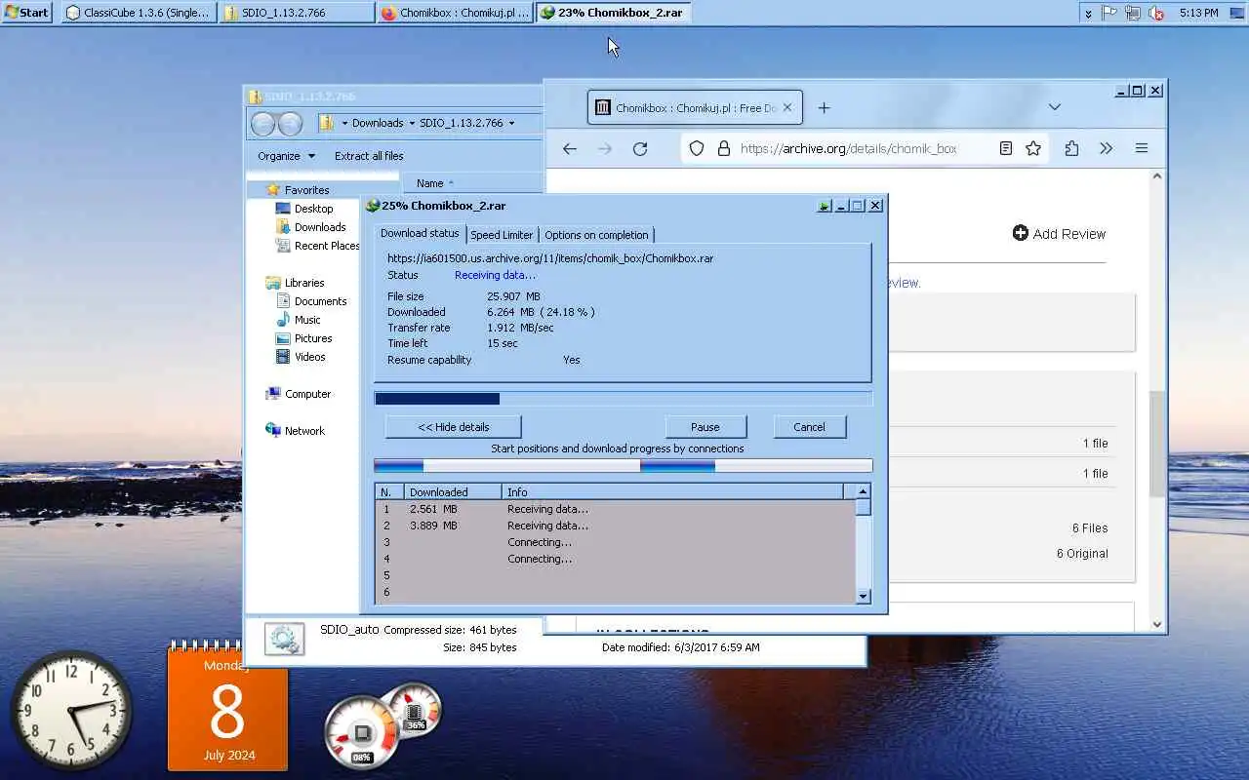Image resolution: width=1249 pixels, height=780 pixels.
Task: Select Downloads in the Explorer navigation pane
Action: 320,227
